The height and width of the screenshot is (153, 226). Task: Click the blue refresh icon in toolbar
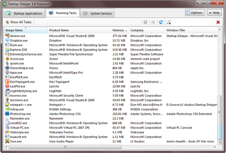(x=161, y=22)
